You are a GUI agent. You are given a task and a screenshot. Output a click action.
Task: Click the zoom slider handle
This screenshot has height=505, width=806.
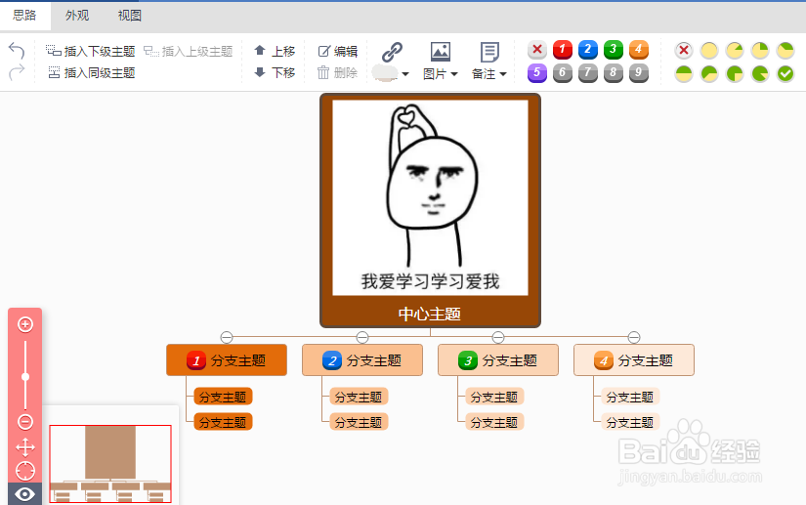(25, 377)
